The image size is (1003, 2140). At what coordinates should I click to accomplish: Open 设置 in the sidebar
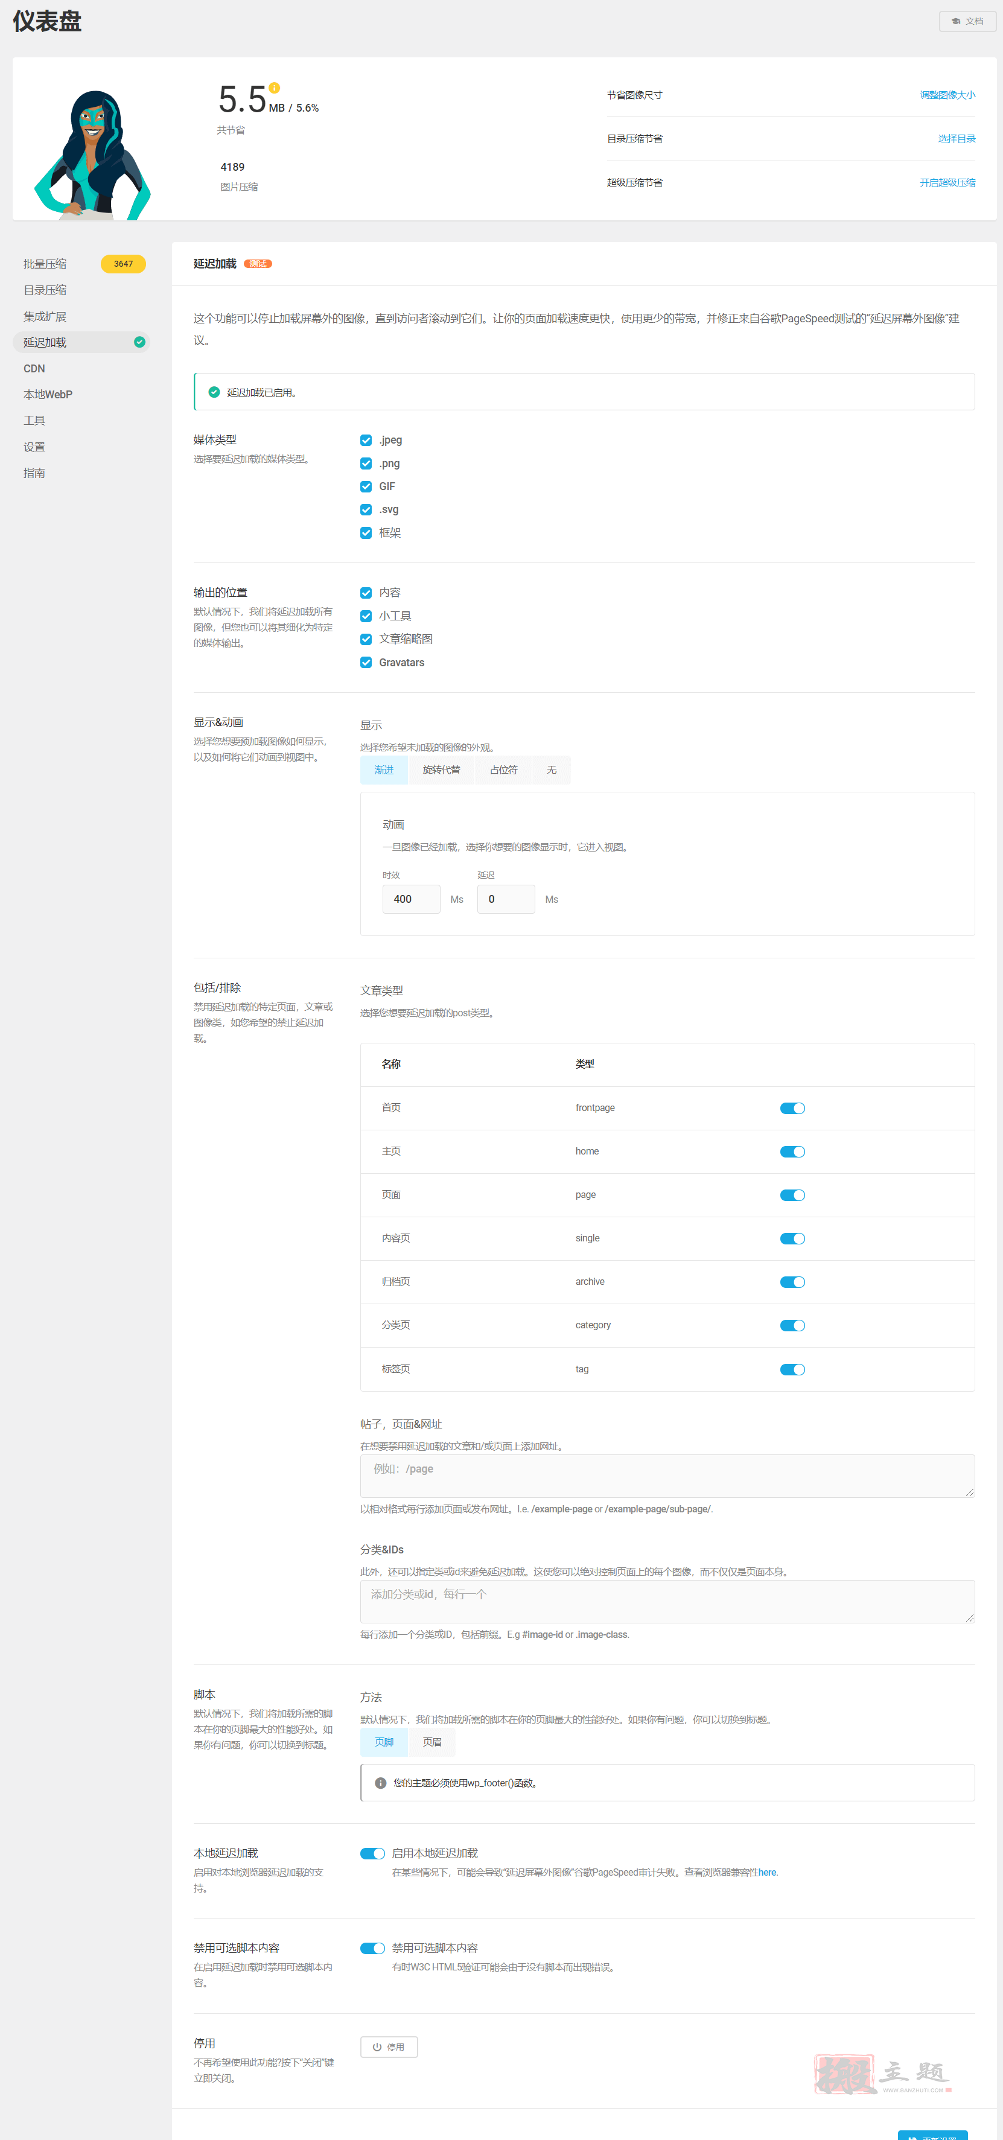pyautogui.click(x=34, y=447)
